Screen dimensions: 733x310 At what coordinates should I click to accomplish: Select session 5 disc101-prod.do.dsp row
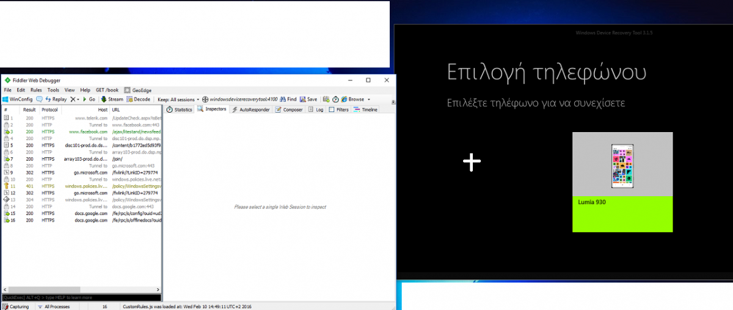pos(81,145)
